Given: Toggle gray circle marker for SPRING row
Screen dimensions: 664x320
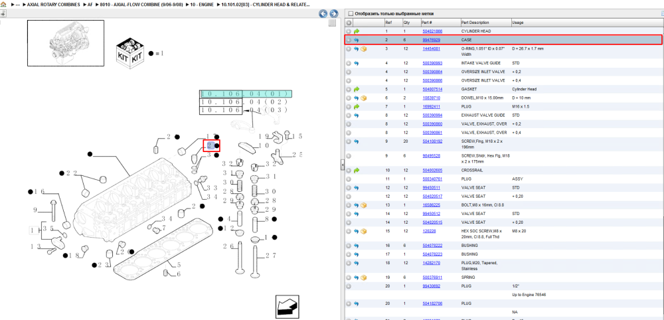Looking at the screenshot, I should 349,278.
